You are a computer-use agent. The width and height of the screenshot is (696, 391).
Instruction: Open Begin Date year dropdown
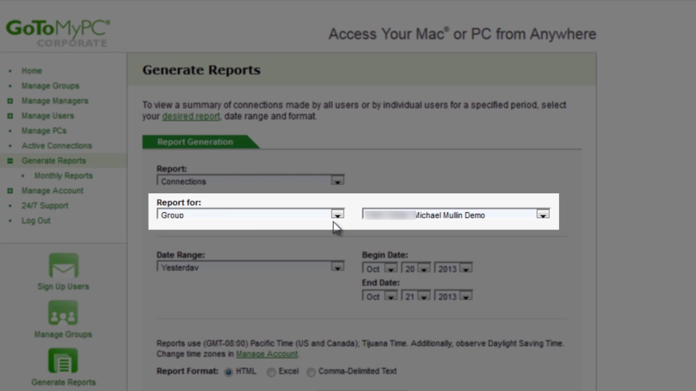pos(453,268)
